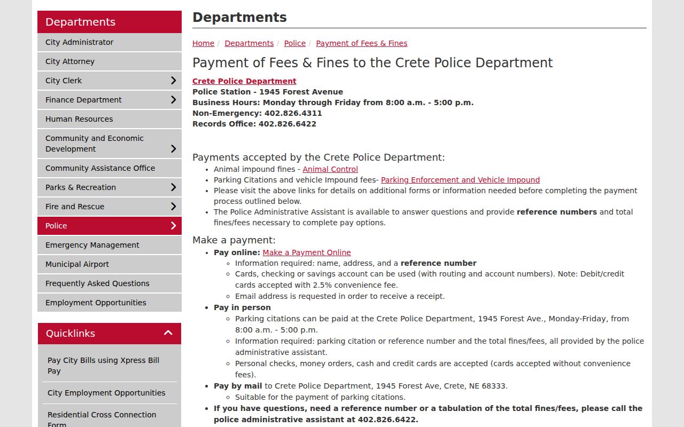Screen dimensions: 684x427
Task: Open City Attorney in sidebar
Action: tap(110, 61)
